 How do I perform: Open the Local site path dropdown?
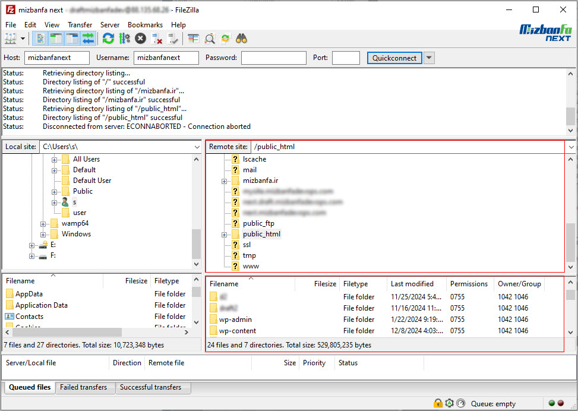click(x=197, y=147)
